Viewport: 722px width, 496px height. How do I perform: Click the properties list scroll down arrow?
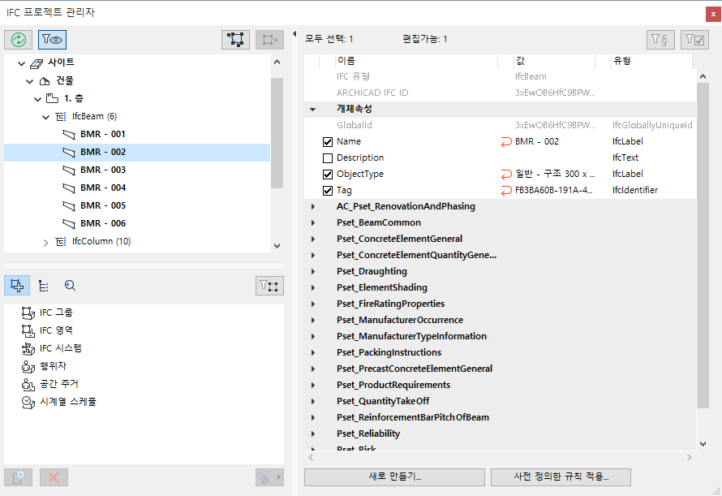pos(703,444)
